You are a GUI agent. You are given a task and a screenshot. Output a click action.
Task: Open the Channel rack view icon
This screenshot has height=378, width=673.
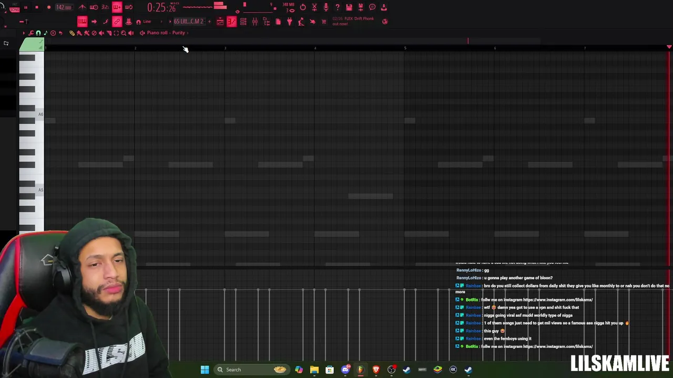243,22
